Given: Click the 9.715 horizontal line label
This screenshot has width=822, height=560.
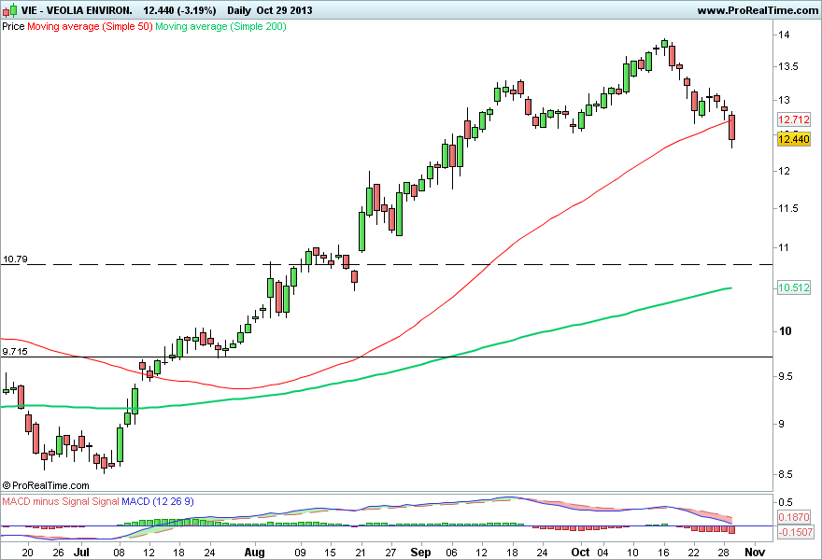Looking at the screenshot, I should point(15,352).
